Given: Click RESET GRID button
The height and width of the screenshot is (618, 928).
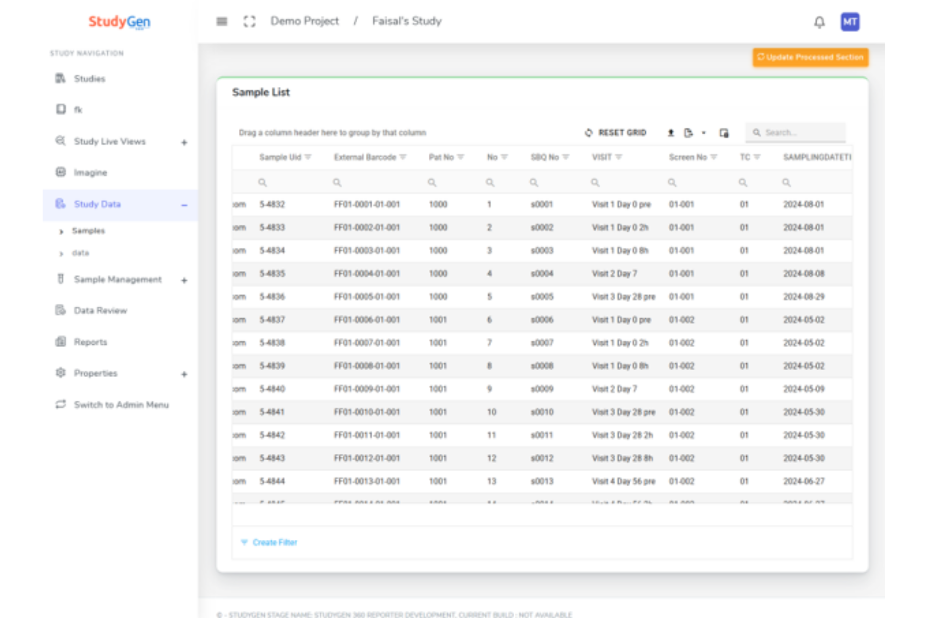Looking at the screenshot, I should tap(616, 133).
